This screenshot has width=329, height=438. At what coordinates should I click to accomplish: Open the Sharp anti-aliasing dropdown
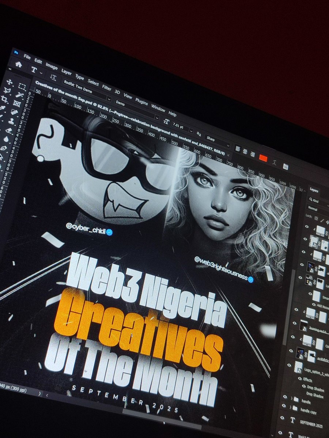coord(228,145)
